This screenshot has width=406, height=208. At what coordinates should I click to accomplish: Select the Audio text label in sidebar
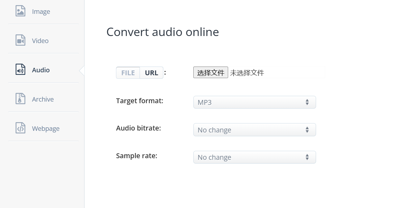pos(41,70)
